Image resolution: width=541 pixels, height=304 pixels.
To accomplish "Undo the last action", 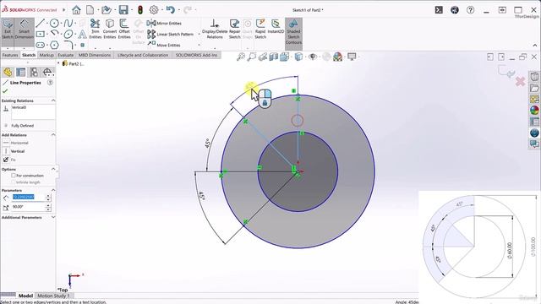I will (171, 10).
